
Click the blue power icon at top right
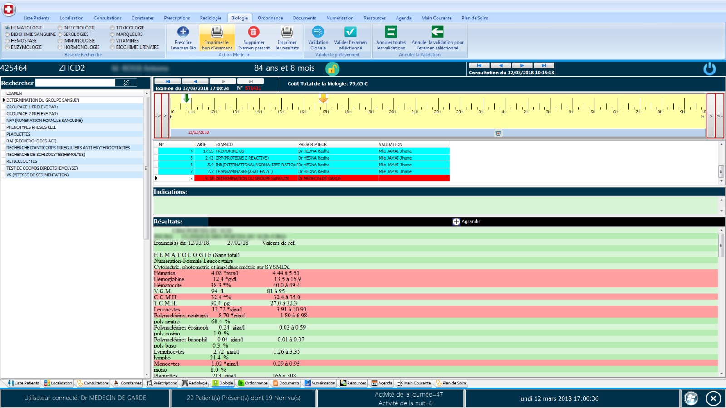coord(710,68)
